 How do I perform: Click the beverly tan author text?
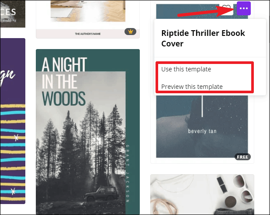202,131
